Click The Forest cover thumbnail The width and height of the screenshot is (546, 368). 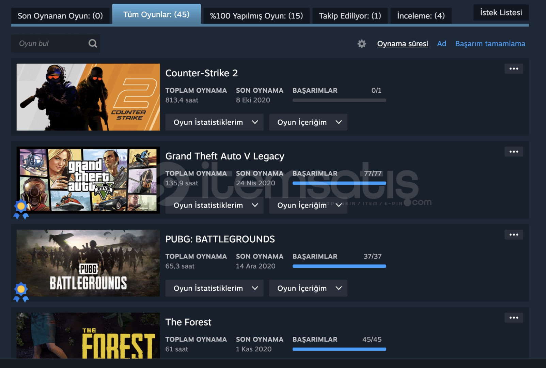click(x=88, y=335)
